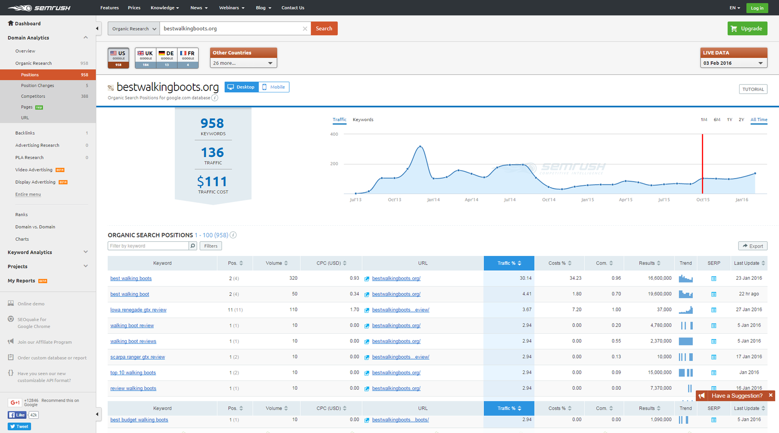Sort table by Volume column
This screenshot has width=779, height=433.
[x=277, y=263]
